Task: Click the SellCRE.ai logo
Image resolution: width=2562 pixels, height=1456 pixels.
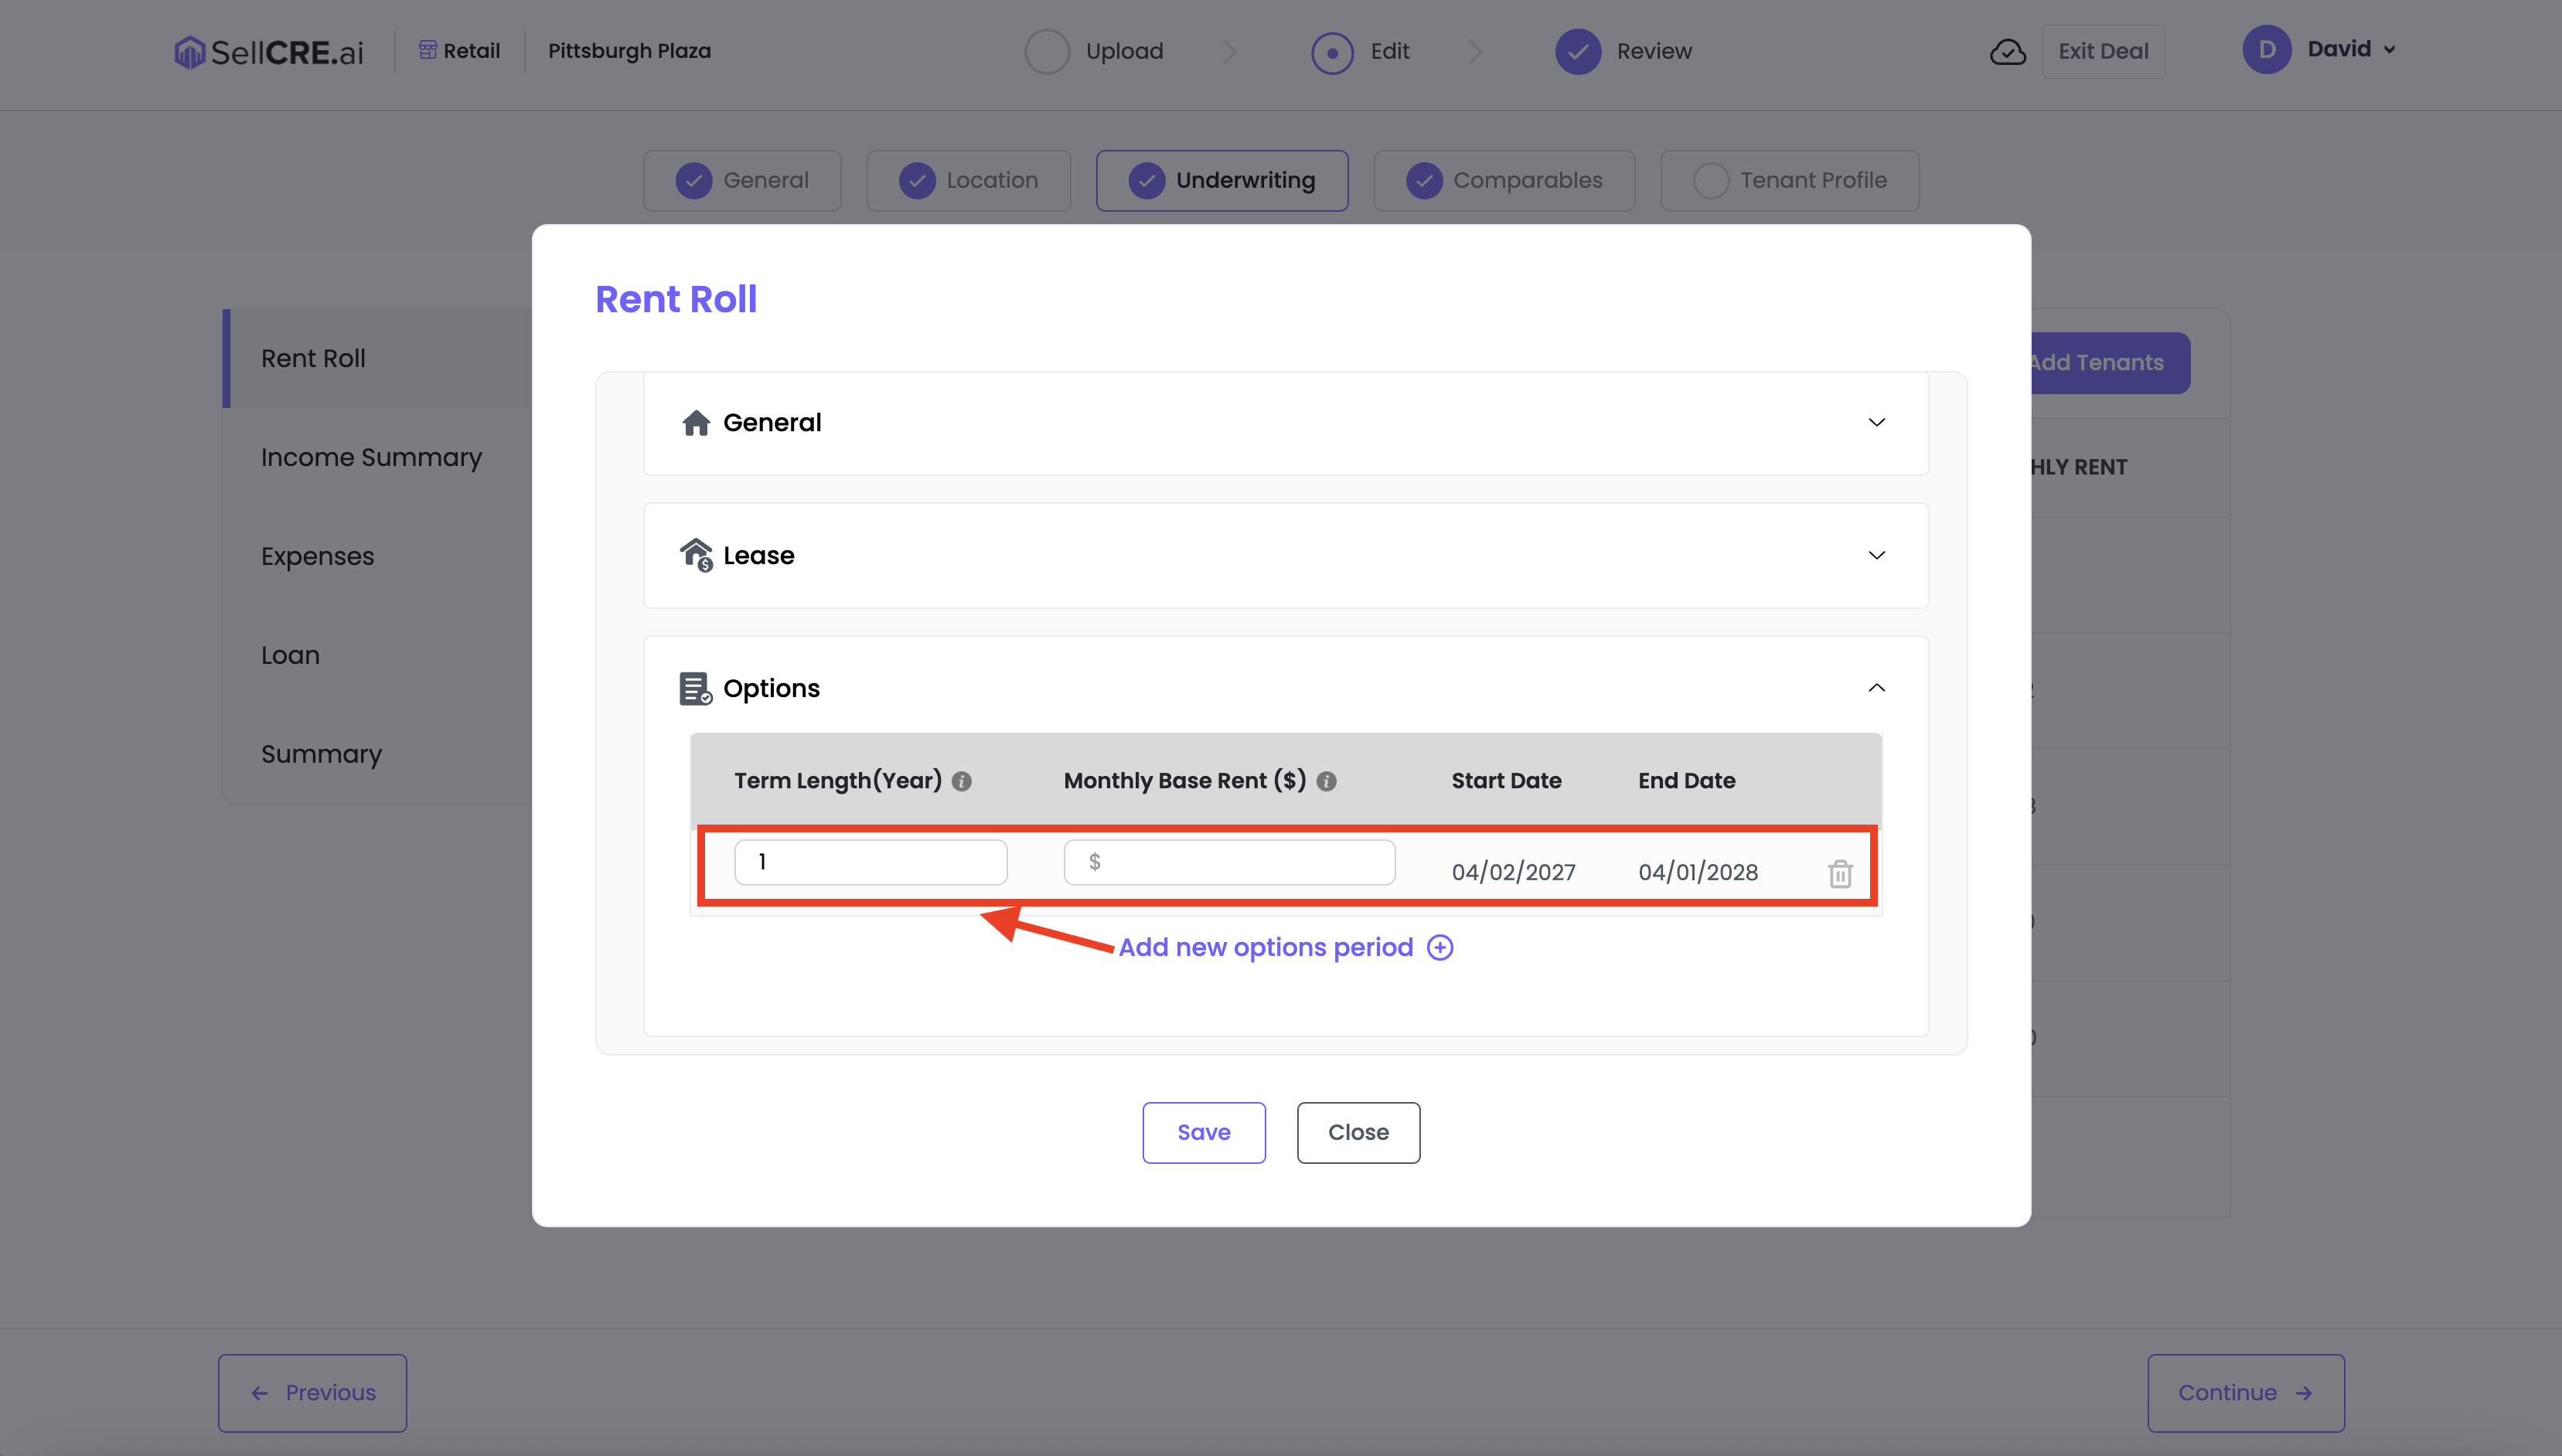Action: (268, 52)
